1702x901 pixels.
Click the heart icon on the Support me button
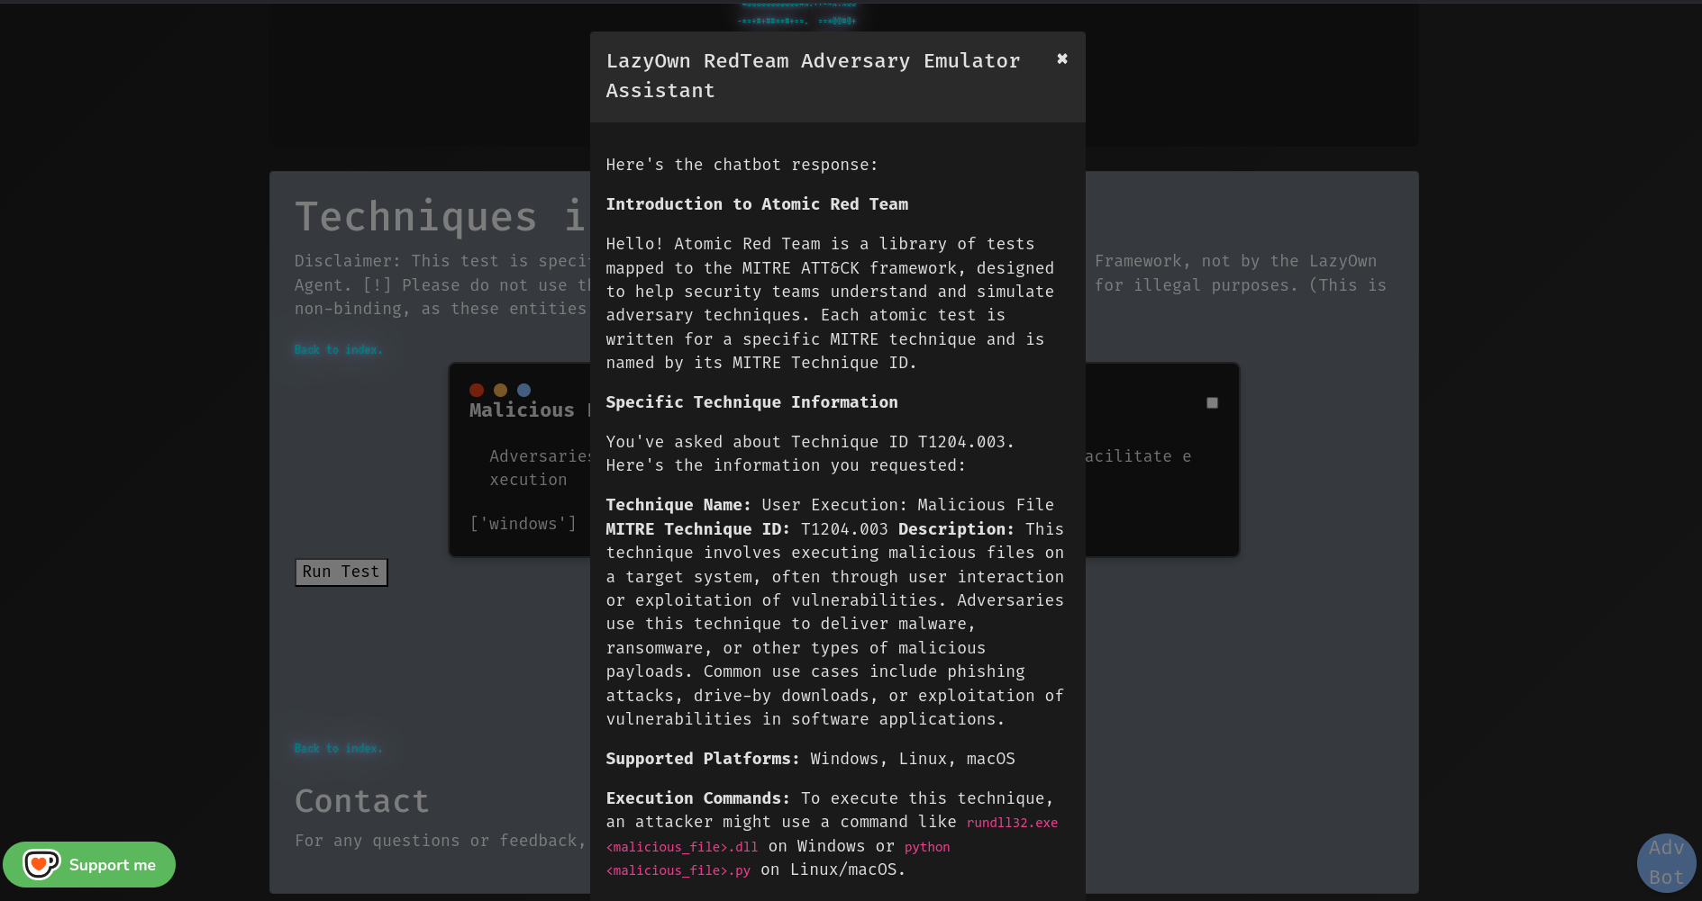click(x=41, y=863)
